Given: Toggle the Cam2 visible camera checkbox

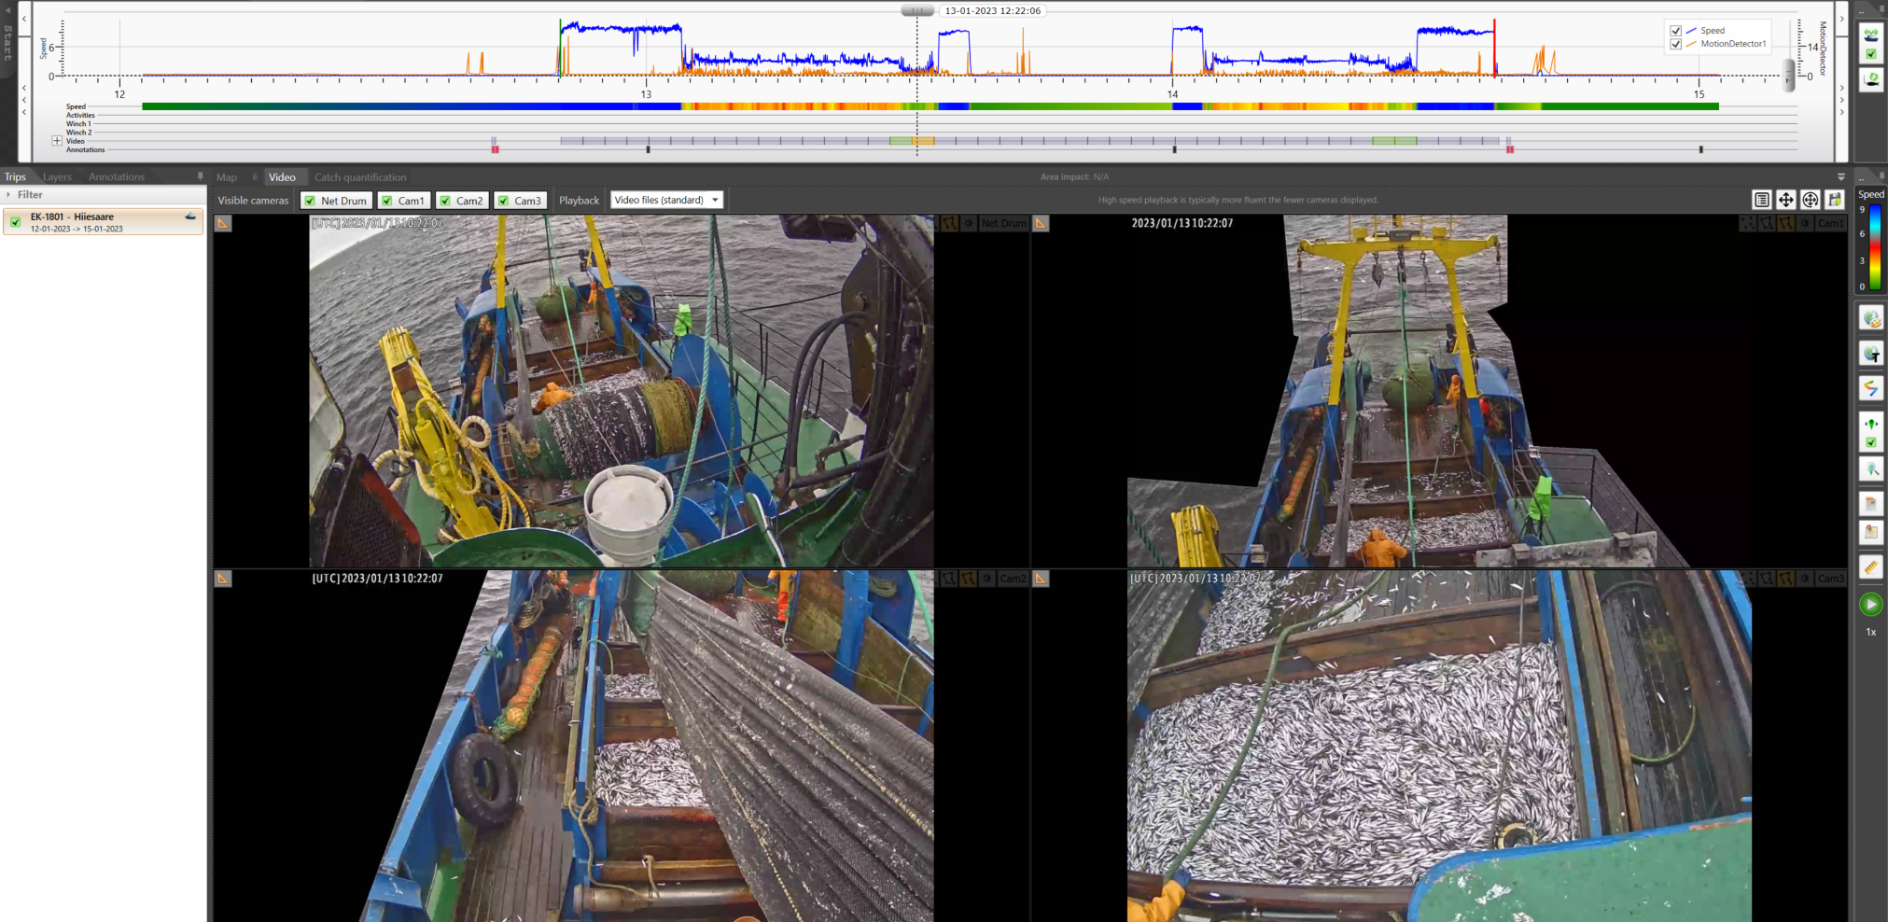Looking at the screenshot, I should (x=446, y=201).
